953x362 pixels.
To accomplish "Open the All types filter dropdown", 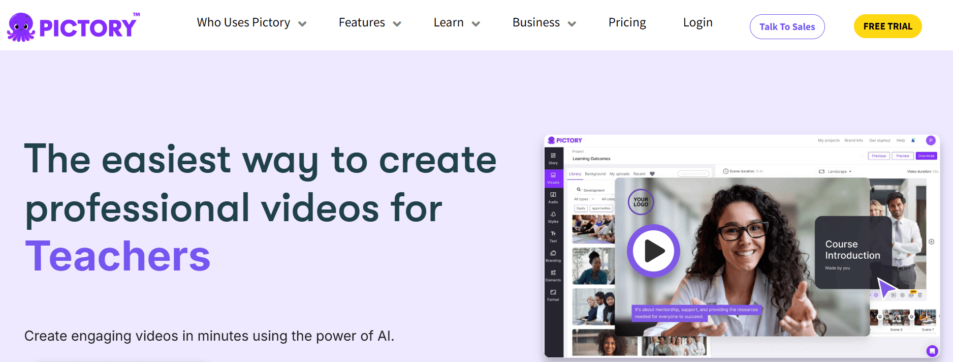I will 584,199.
